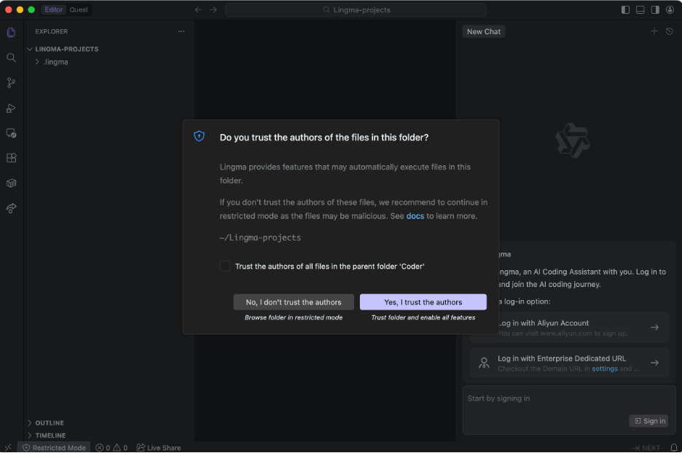
Task: Select the New Chat tab
Action: (484, 31)
